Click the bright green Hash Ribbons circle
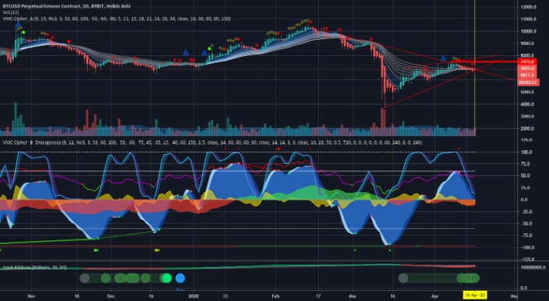Viewport: 549px width, 301px height. 166,278
